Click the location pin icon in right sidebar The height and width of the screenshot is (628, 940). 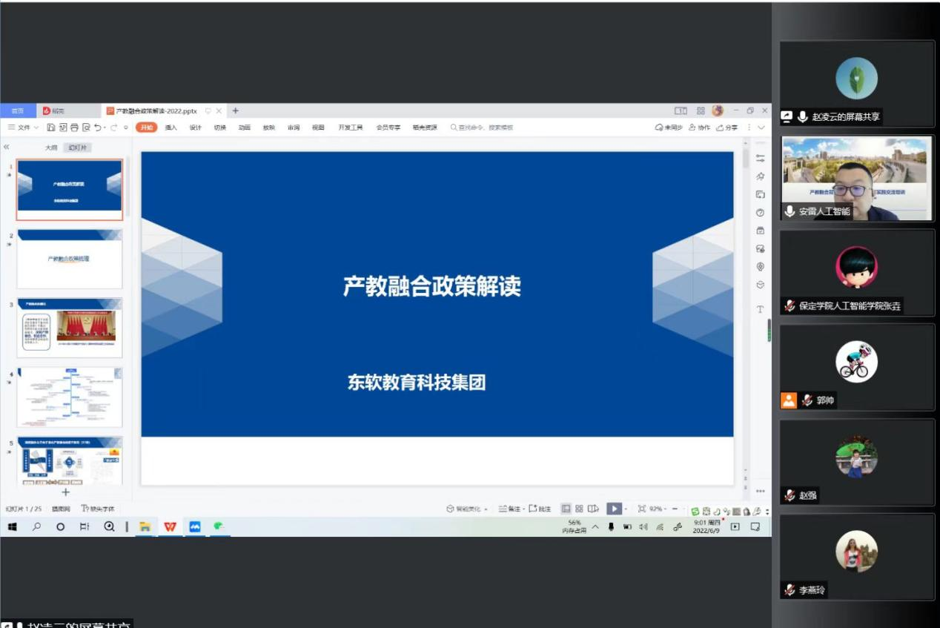[760, 267]
